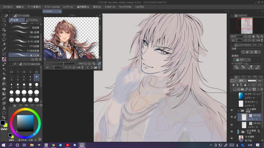264x148 pixels.
Task: Hide the 32% 下絵 folder eye icon
Action: [232, 132]
